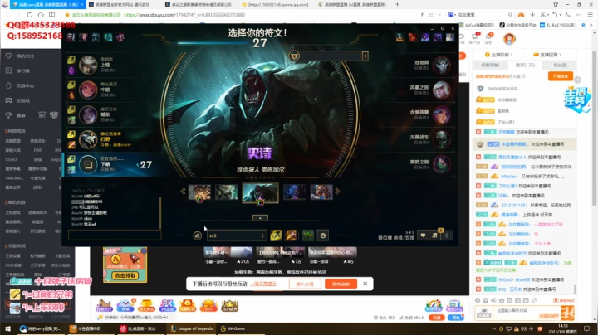The image size is (598, 335).
Task: Select the fourth skin thumbnail in carousel
Action: pyautogui.click(x=294, y=192)
